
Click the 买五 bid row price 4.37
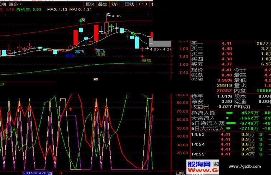pos(227,64)
